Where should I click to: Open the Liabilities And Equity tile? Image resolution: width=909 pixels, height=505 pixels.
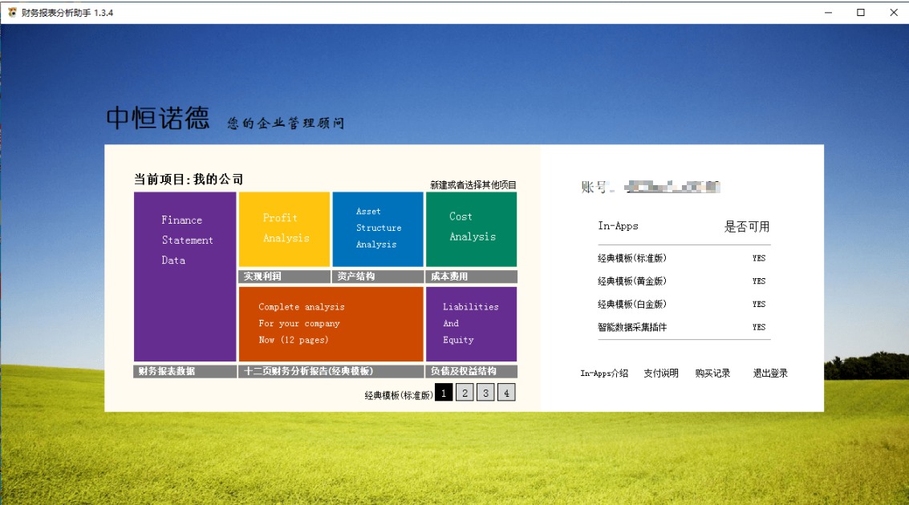tap(471, 325)
